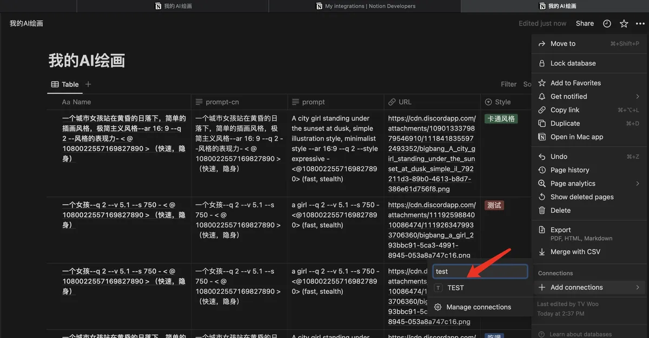Select the Table view tab
The width and height of the screenshot is (649, 338).
[x=65, y=84]
